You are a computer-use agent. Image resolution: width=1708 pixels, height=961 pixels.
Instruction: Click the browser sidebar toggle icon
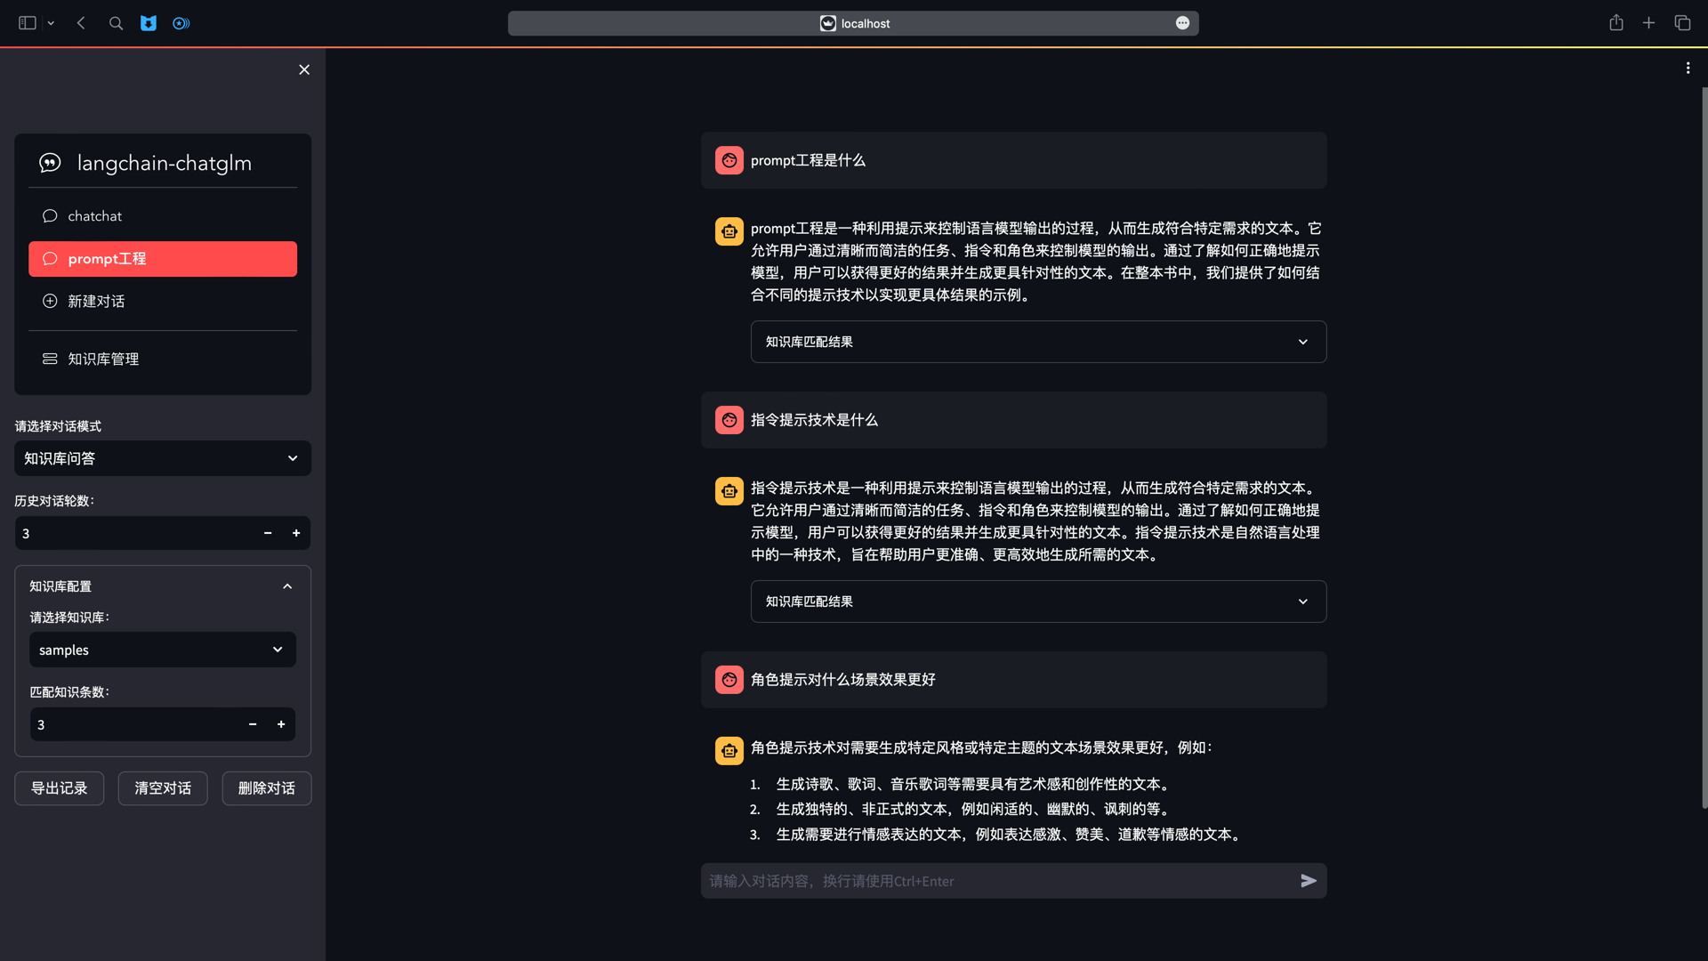point(28,23)
